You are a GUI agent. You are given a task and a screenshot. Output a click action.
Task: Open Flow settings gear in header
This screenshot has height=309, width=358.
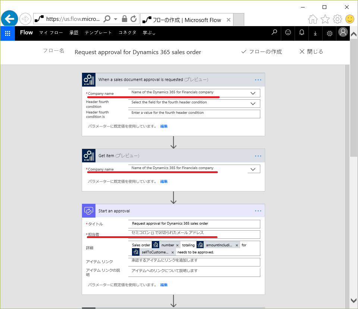pyautogui.click(x=329, y=33)
